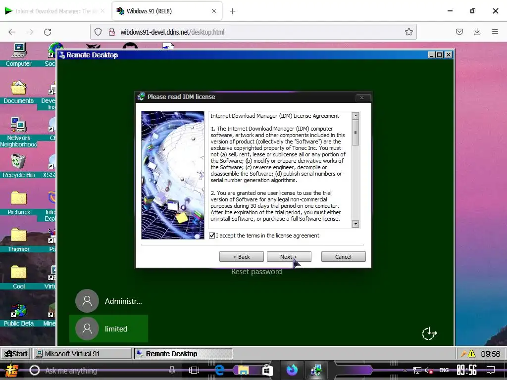The width and height of the screenshot is (507, 380).
Task: Click the warning icon in Wibdows tray
Action: (472, 354)
